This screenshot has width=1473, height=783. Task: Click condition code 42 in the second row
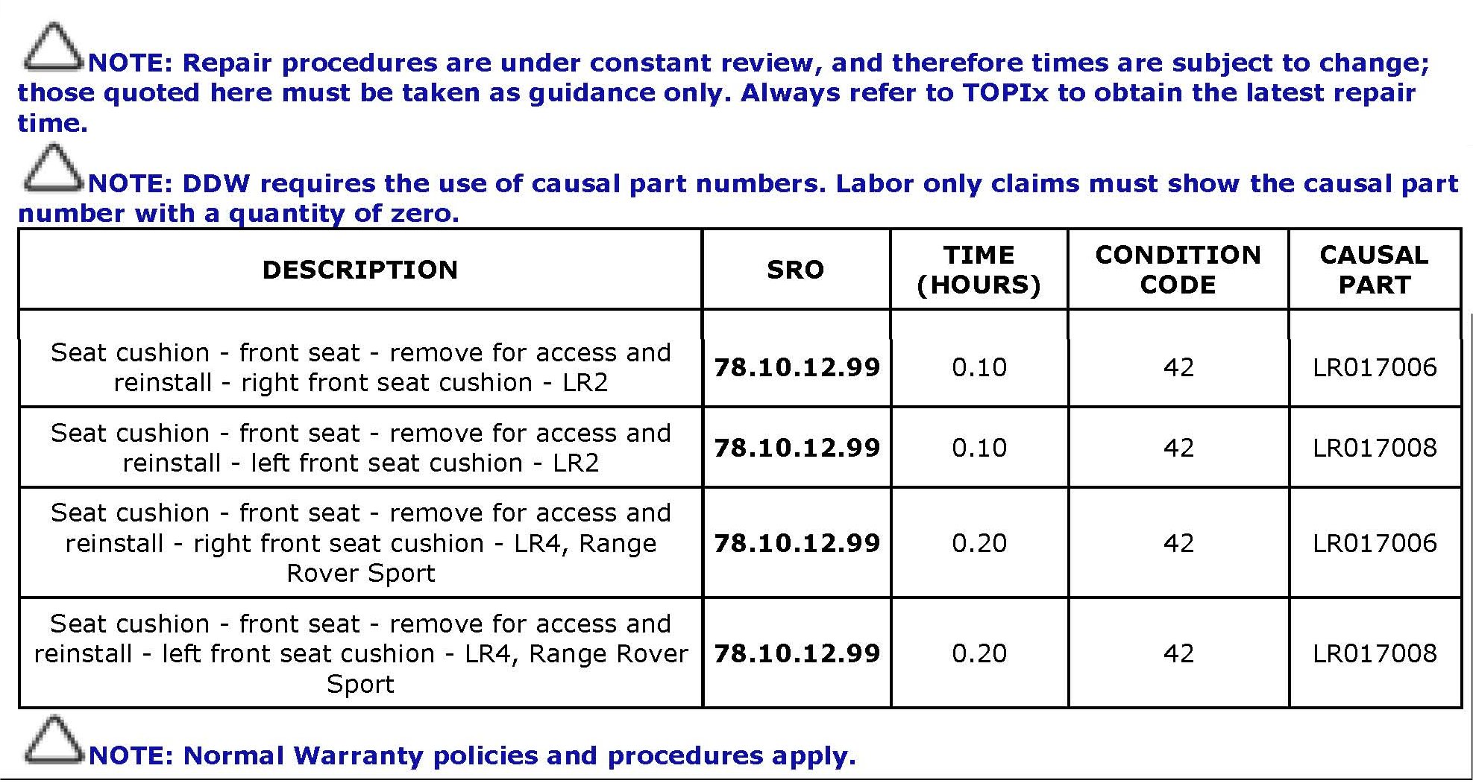pos(1178,448)
